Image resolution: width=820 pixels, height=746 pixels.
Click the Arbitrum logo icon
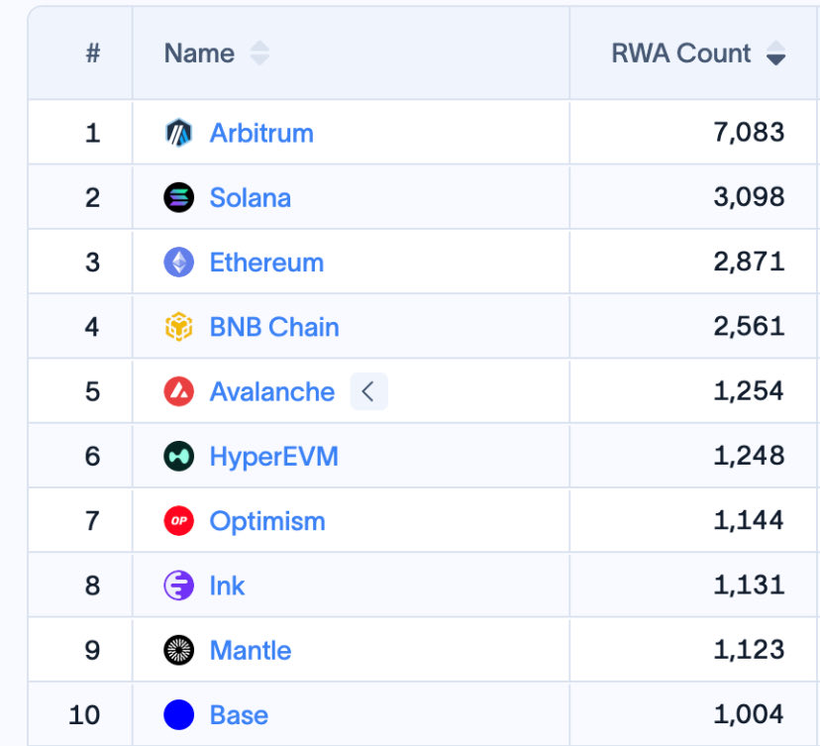coord(179,133)
